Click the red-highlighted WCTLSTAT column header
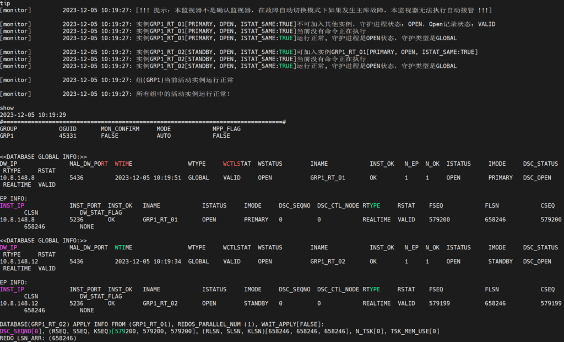The image size is (564, 342). pos(237,164)
